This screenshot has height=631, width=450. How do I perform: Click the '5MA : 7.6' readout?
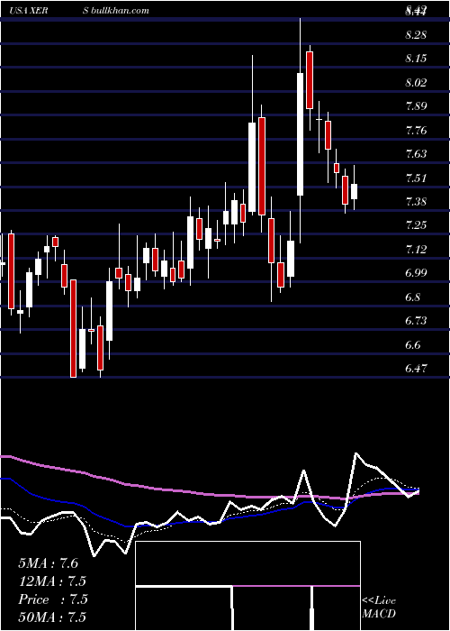(x=49, y=563)
